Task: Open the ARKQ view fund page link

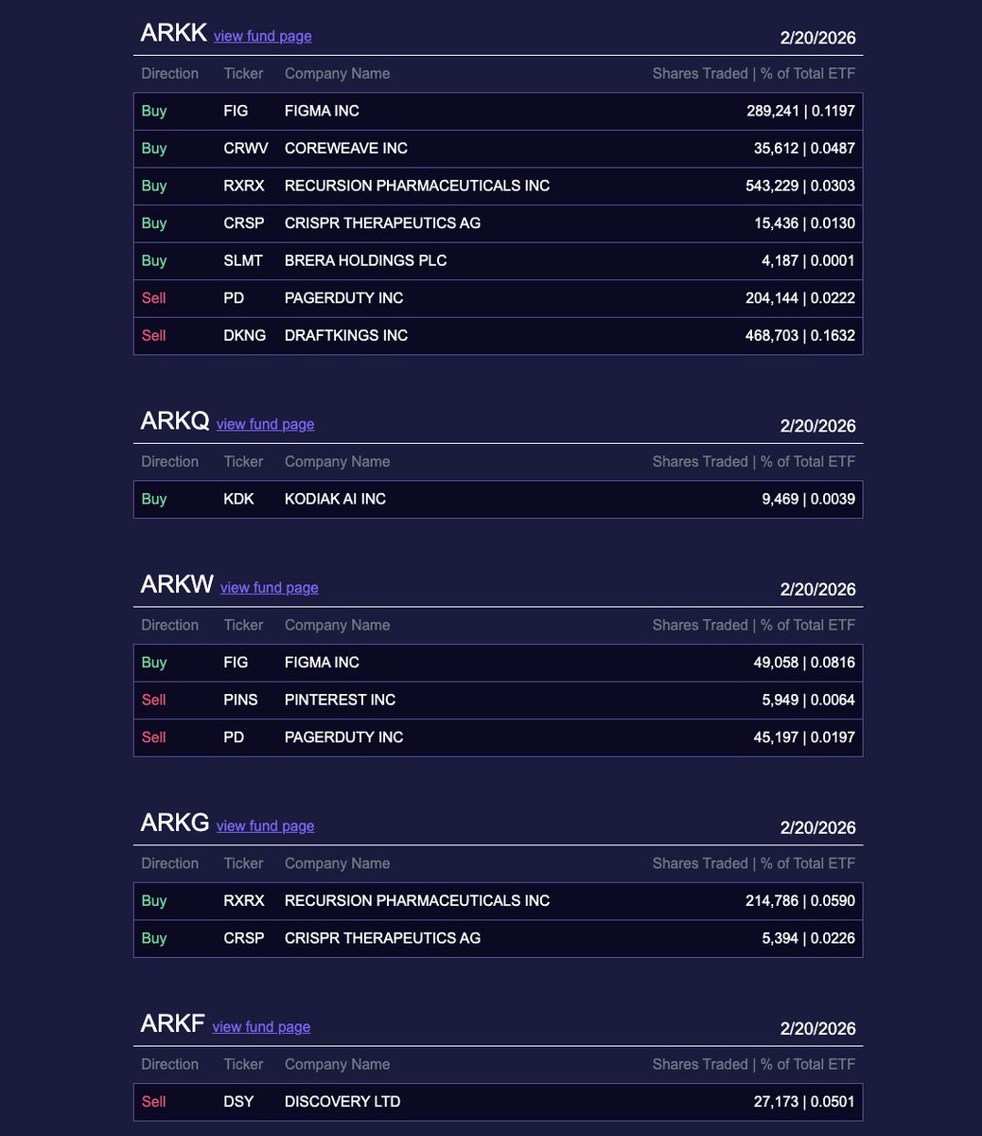Action: (265, 424)
